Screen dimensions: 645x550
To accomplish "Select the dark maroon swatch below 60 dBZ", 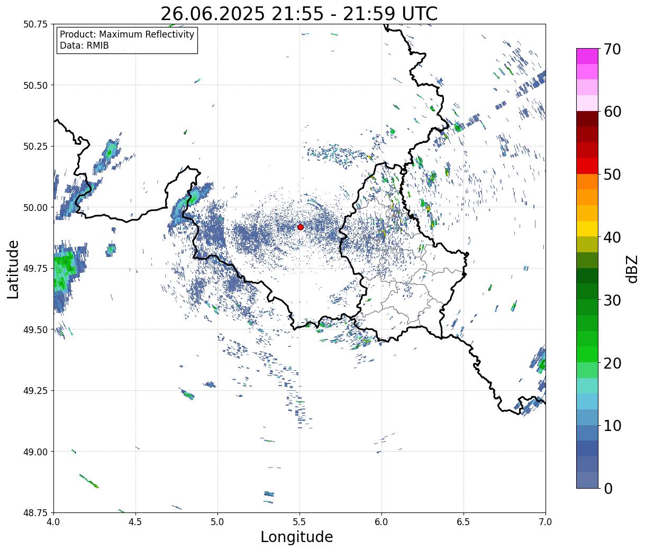I will coord(587,118).
